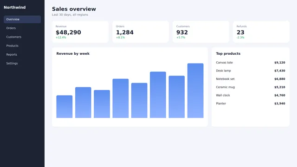Screen dimensions: 297x167
Task: Go to Orders in the sidebar
Action: 22,28
